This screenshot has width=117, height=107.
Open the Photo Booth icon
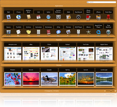(x=88, y=17)
